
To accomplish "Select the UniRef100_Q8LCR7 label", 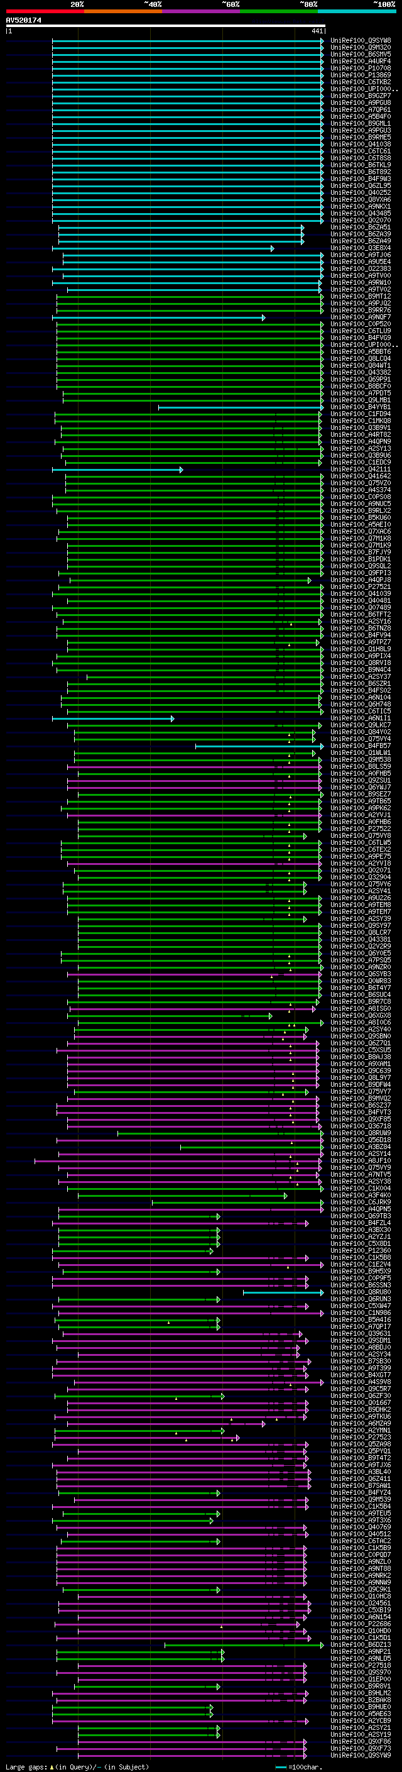I will [x=360, y=933].
